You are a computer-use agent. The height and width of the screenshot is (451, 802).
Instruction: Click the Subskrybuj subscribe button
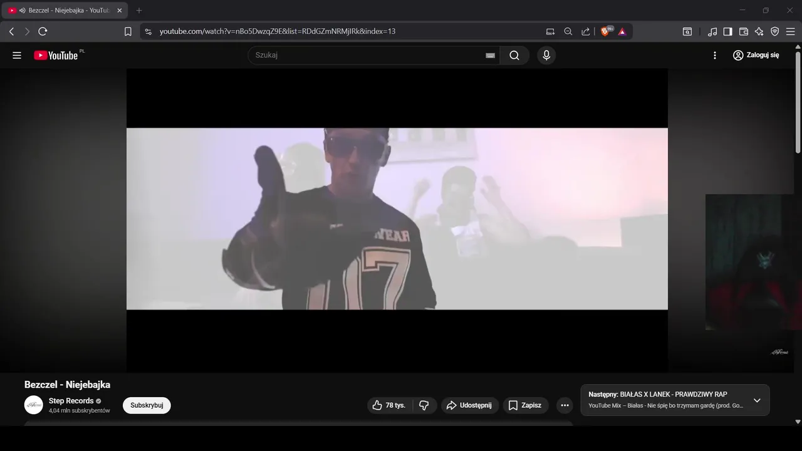147,405
